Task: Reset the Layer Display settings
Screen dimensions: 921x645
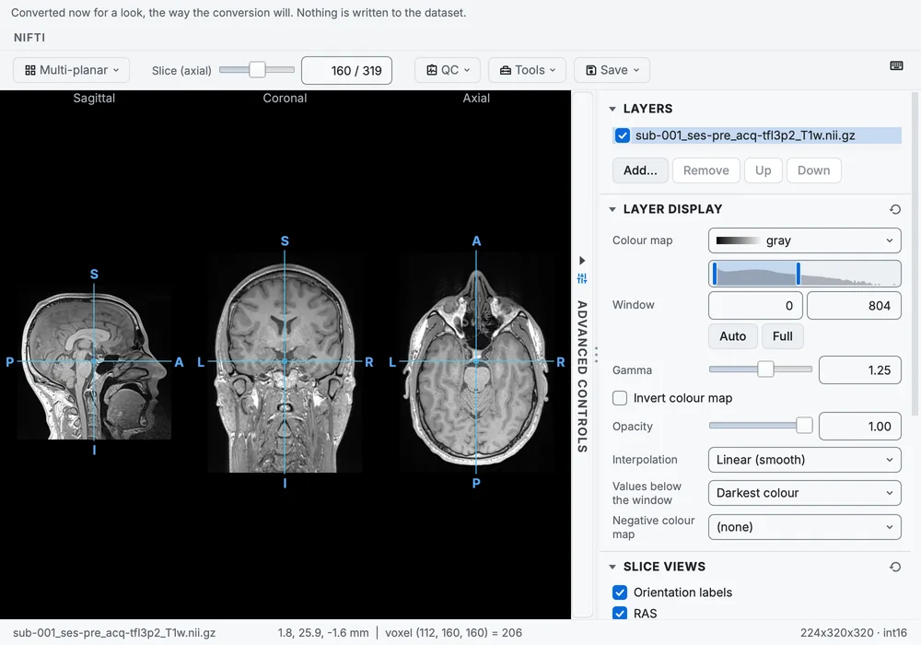Action: [x=894, y=209]
